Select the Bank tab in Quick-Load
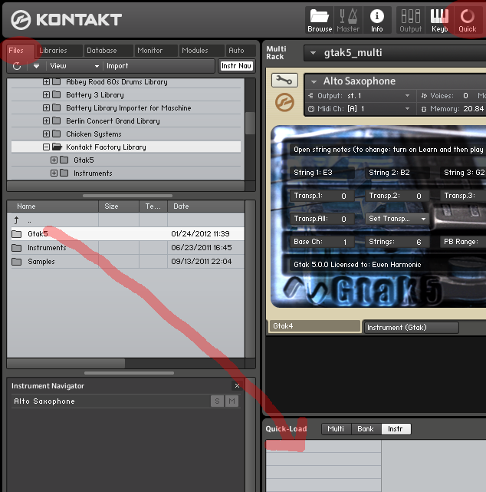 tap(366, 429)
